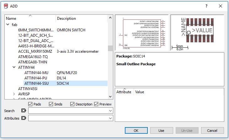This screenshot has width=229, height=140.
Task: Select the 12-BIT_DUAL_ADC_... entry
Action: [x=36, y=40]
